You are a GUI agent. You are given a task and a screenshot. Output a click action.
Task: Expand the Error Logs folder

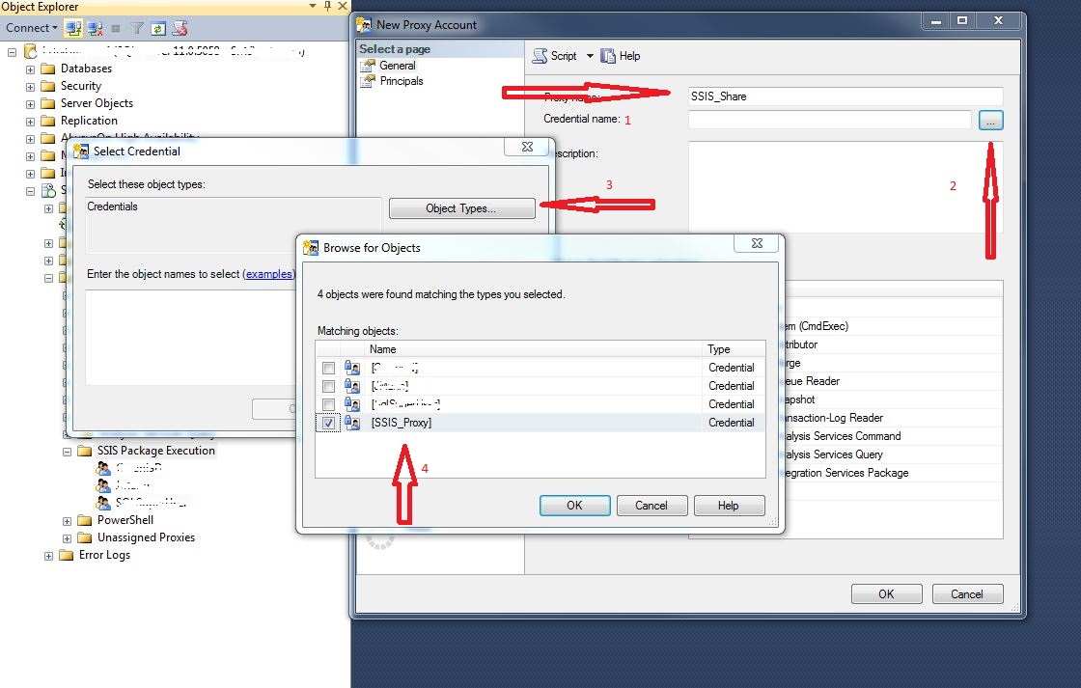pos(48,557)
